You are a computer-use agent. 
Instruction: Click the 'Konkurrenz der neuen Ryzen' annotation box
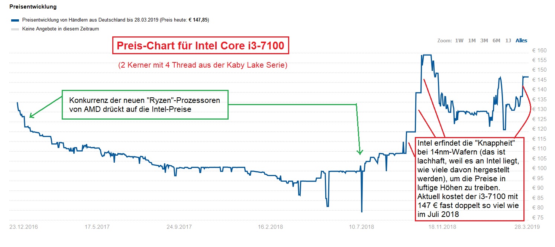145,105
